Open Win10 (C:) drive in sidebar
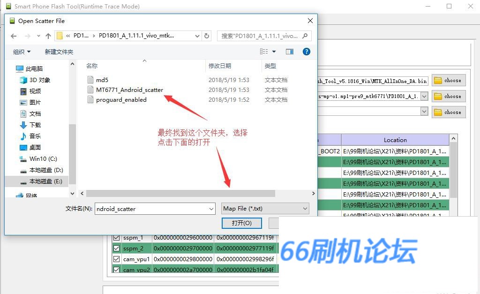Image resolution: width=480 pixels, height=294 pixels. (x=38, y=158)
